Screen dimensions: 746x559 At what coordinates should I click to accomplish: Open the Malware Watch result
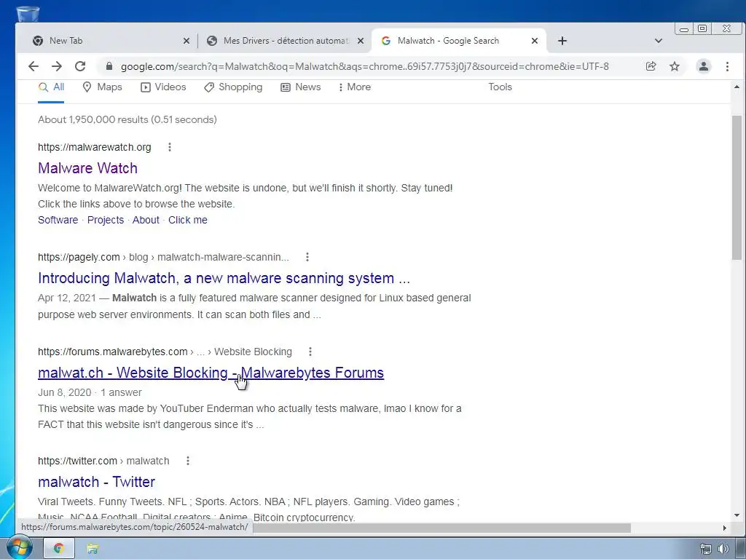[x=87, y=168]
